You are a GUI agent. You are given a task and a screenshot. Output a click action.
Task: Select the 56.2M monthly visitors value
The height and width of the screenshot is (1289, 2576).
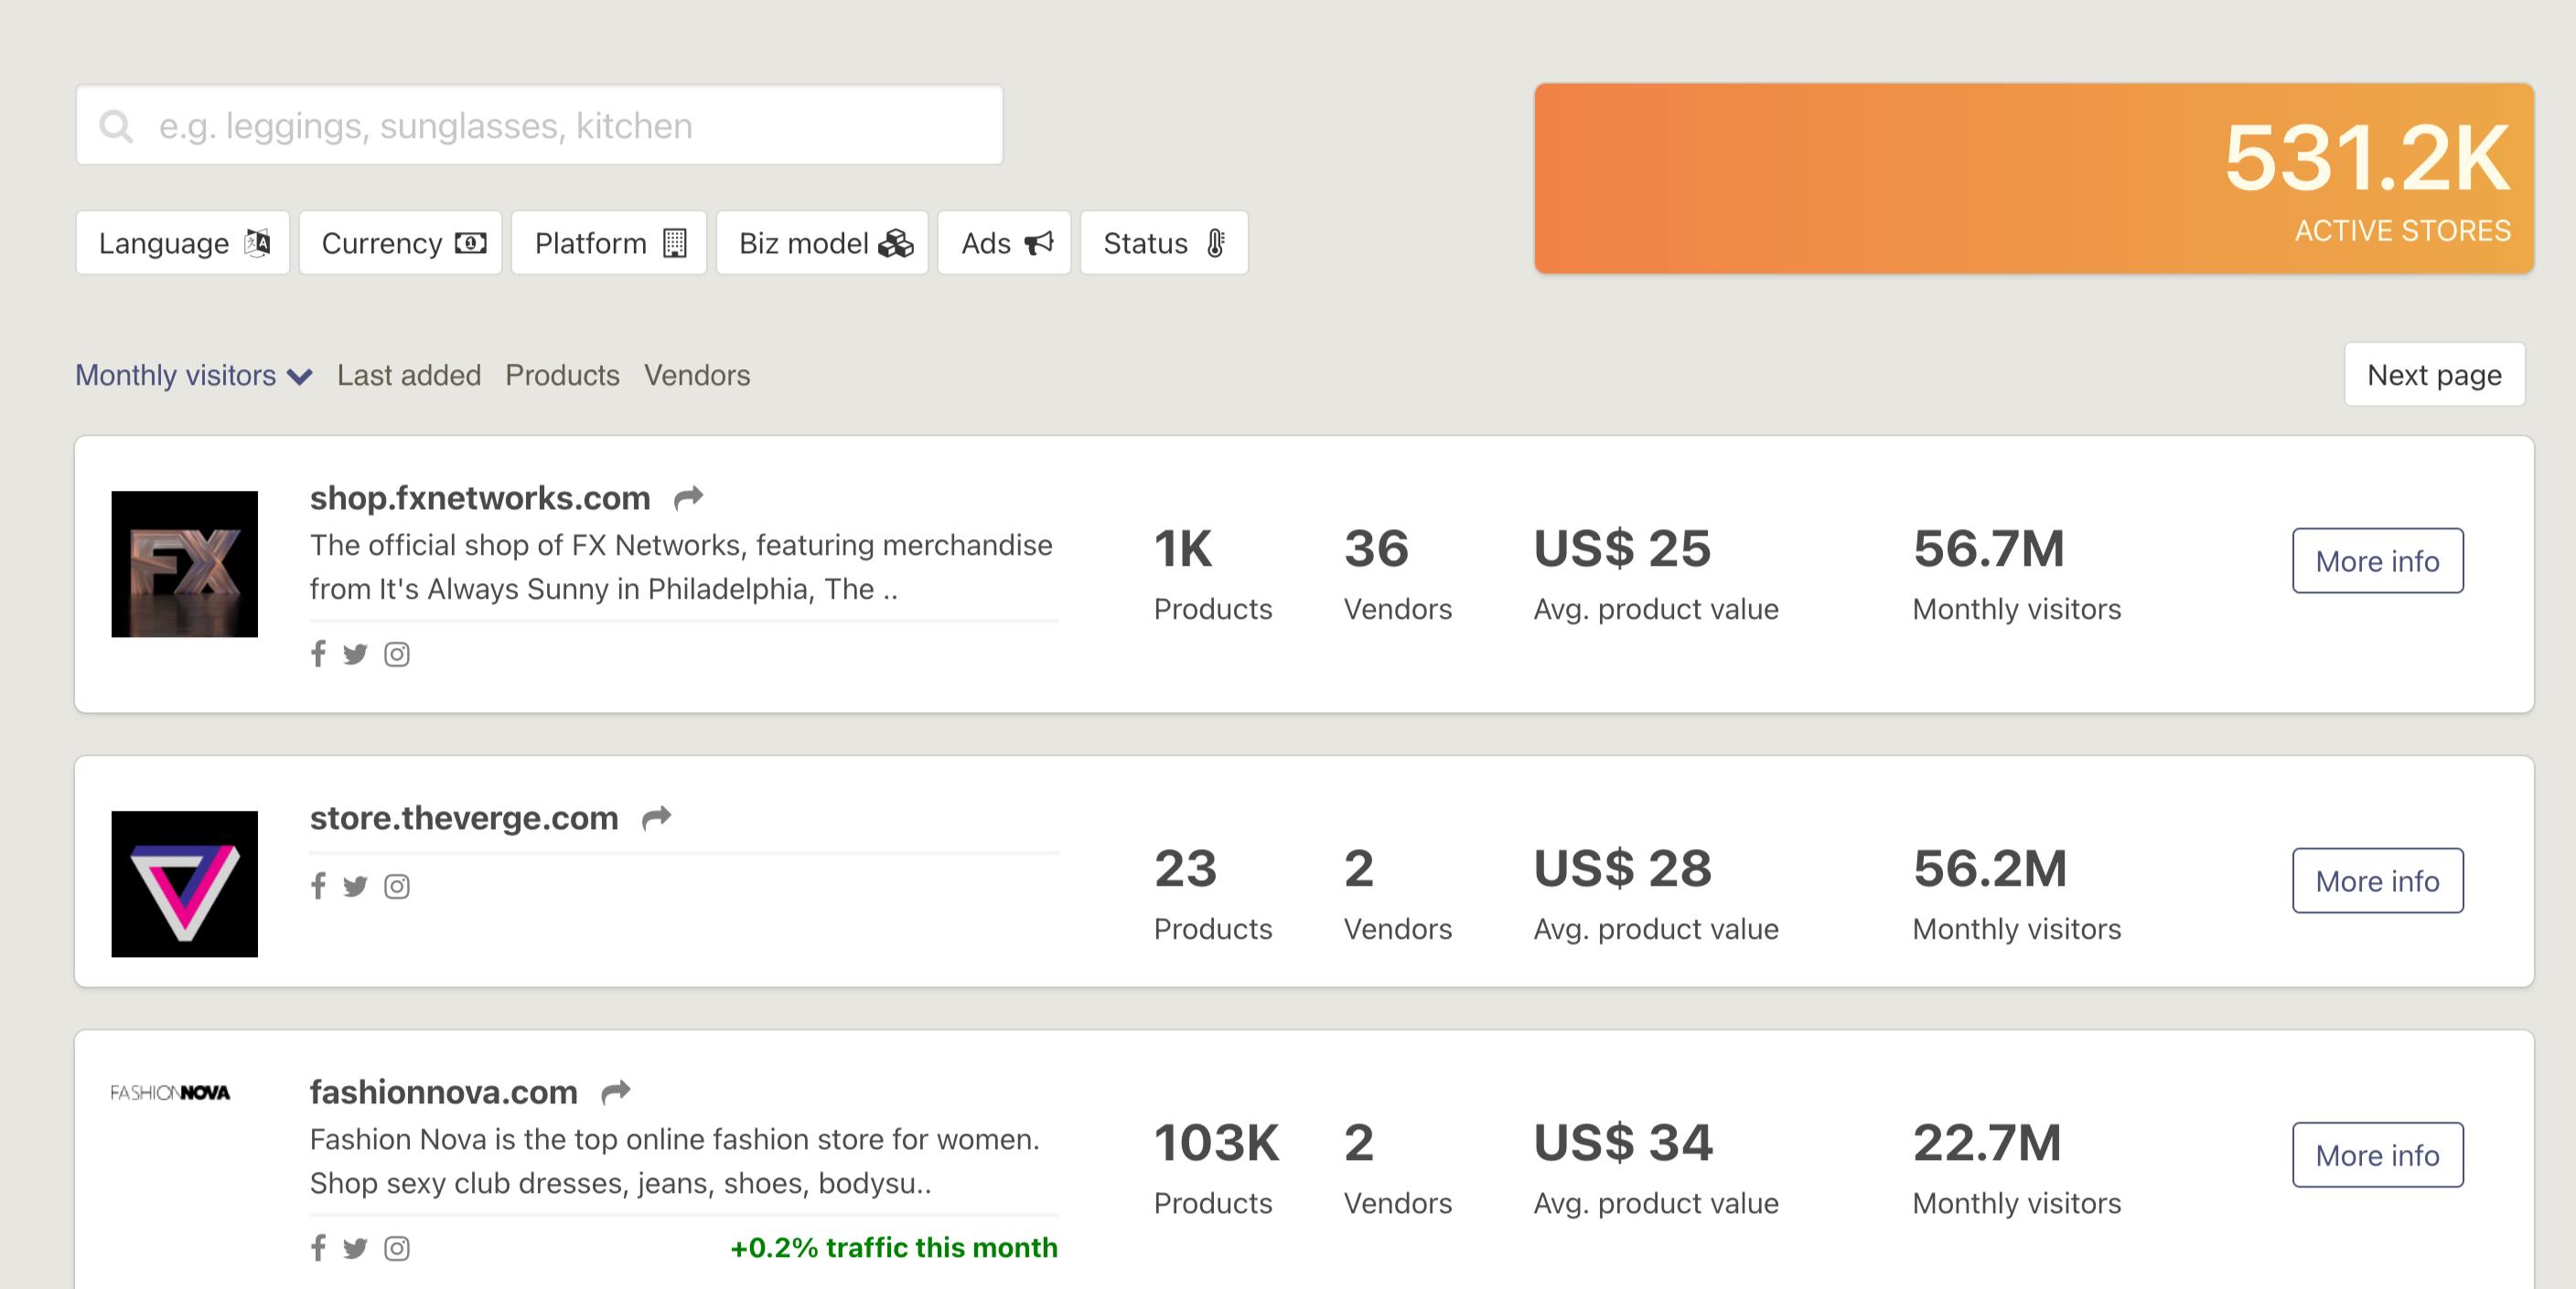[1990, 868]
